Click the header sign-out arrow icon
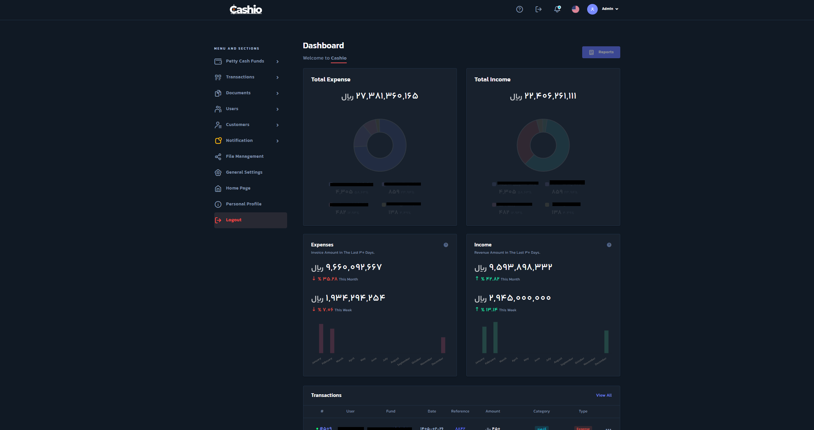814x430 pixels. tap(538, 9)
